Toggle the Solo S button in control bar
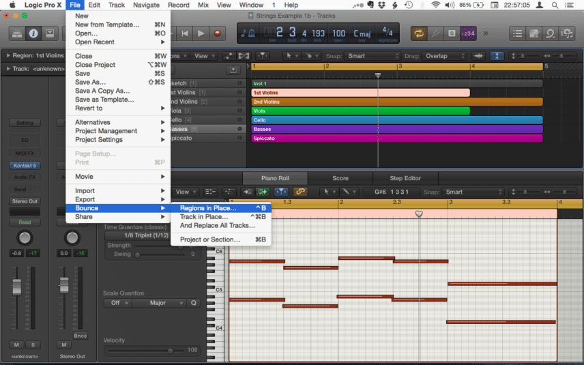Viewport: 584px width, 365px height. point(452,33)
